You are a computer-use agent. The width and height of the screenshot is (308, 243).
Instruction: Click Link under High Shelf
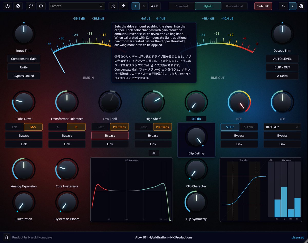153,144
